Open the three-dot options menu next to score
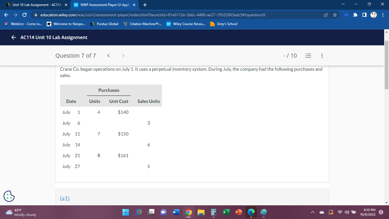389x219 pixels. click(x=322, y=56)
